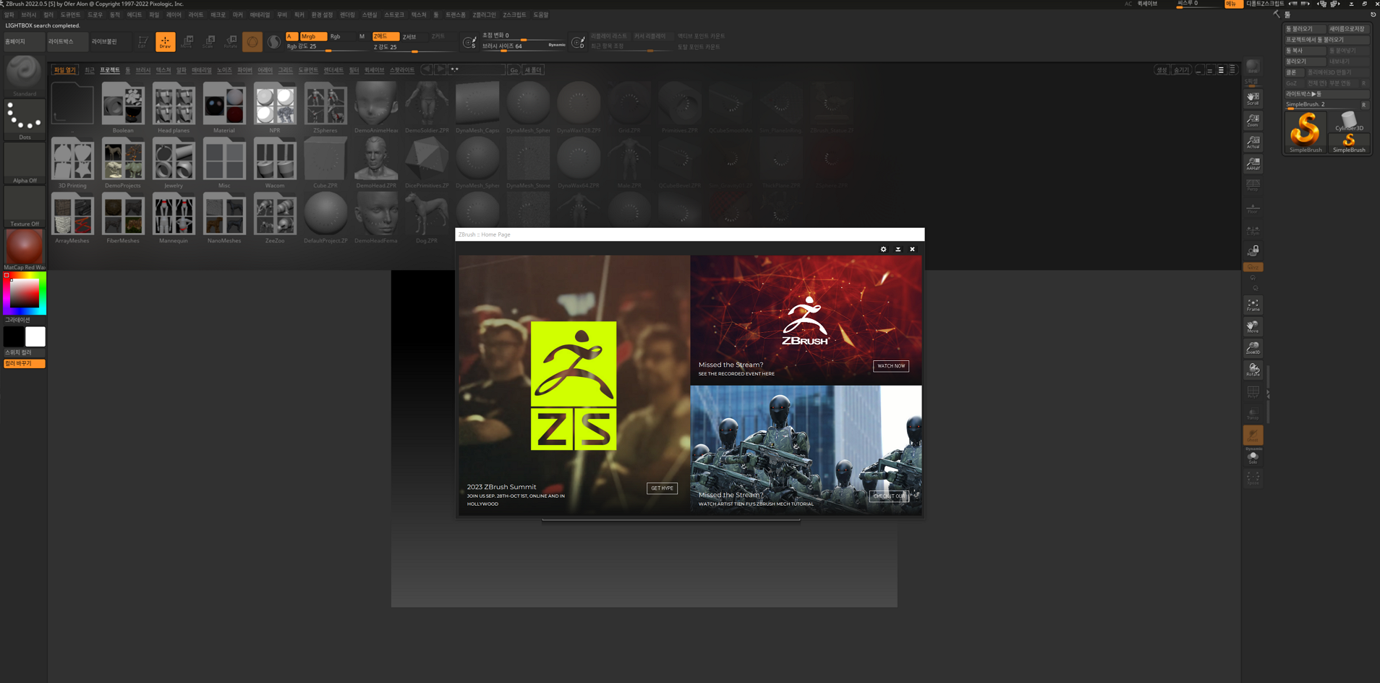Open the Z플러그인 menu
Viewport: 1380px width, 683px height.
coord(485,14)
